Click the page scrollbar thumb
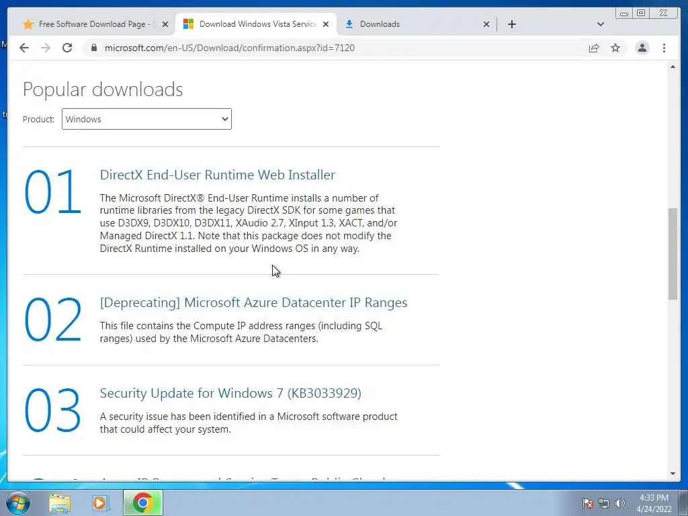 click(673, 253)
